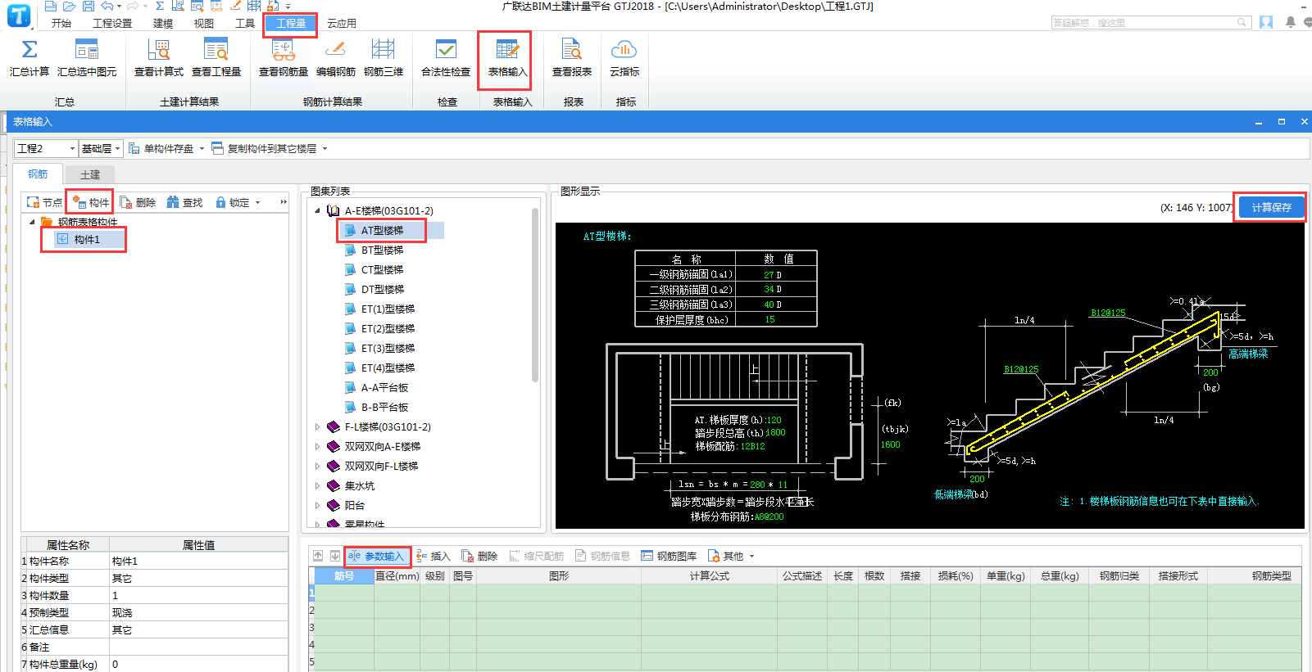This screenshot has height=672, width=1312.
Task: Click atlas list vertical scrollbar
Action: pyautogui.click(x=535, y=295)
